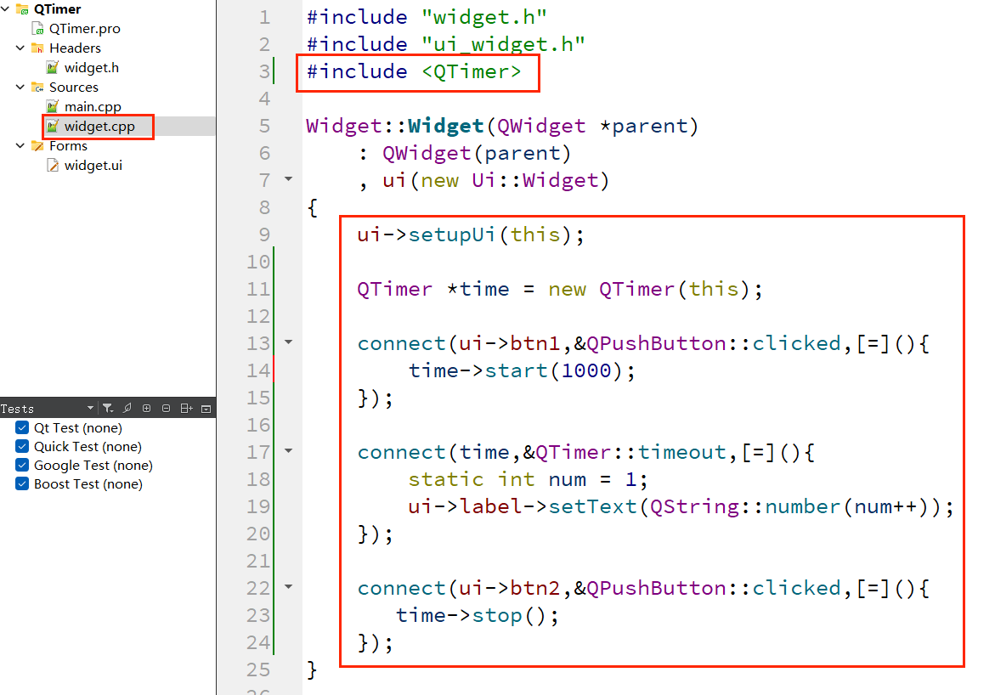This screenshot has height=695, width=995.
Task: Click the #include "widget.h" line
Action: 427,17
